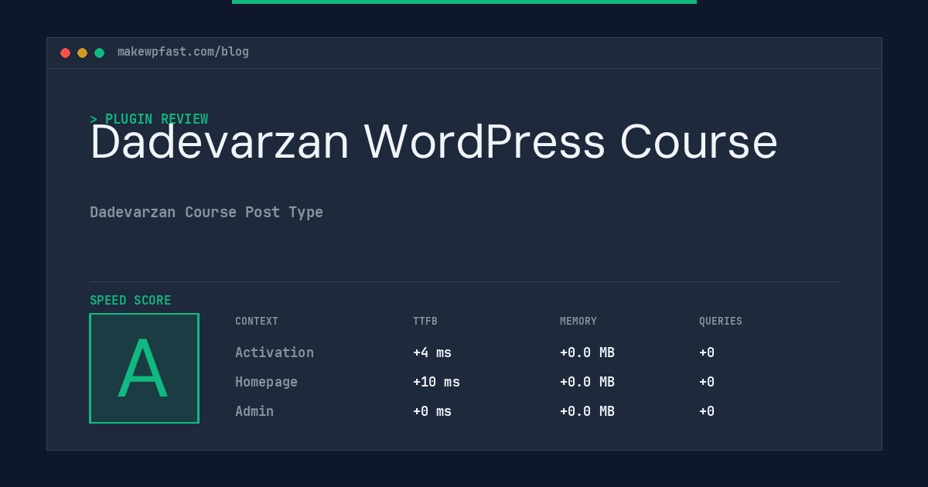Click the grade A score badge
The width and height of the screenshot is (928, 487).
144,368
